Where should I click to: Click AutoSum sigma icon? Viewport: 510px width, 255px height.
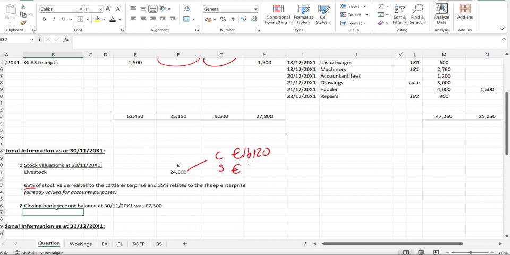tap(381, 6)
